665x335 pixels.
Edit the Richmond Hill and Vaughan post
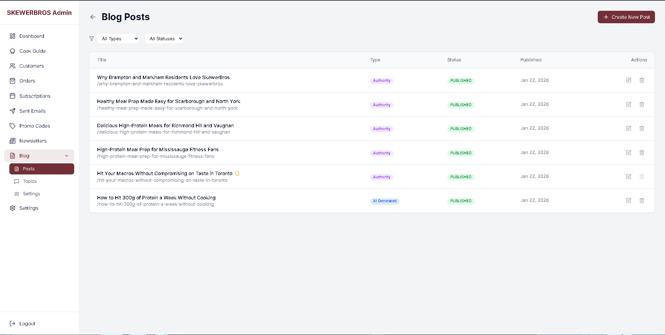[628, 128]
